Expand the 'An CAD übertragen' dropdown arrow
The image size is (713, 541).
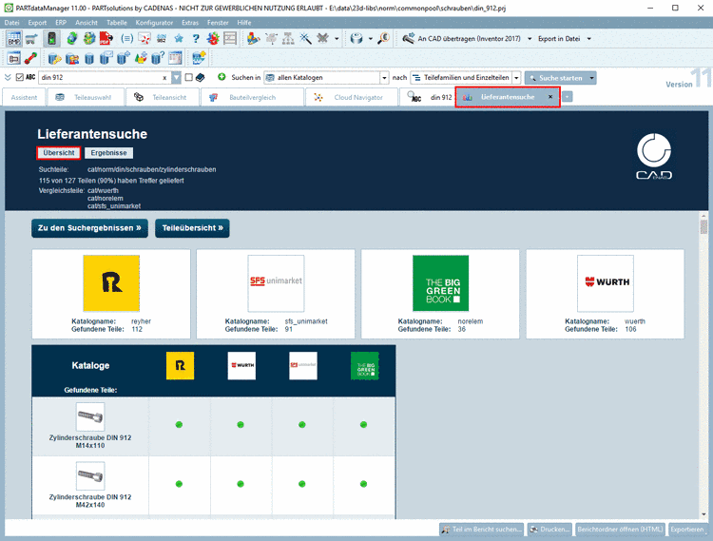530,39
